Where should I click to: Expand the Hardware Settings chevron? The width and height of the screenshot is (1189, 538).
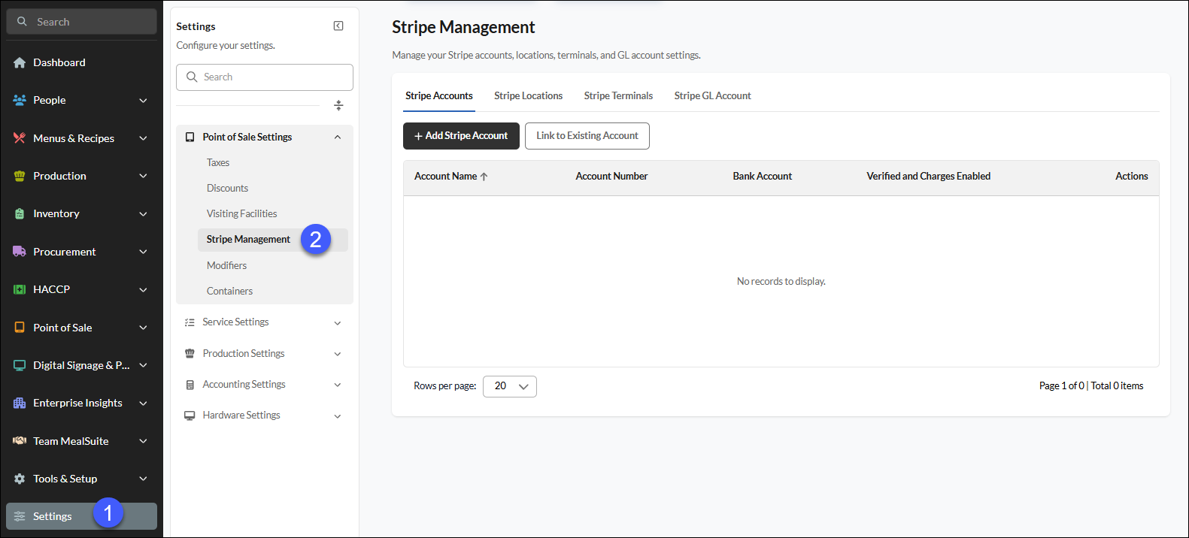(x=338, y=416)
